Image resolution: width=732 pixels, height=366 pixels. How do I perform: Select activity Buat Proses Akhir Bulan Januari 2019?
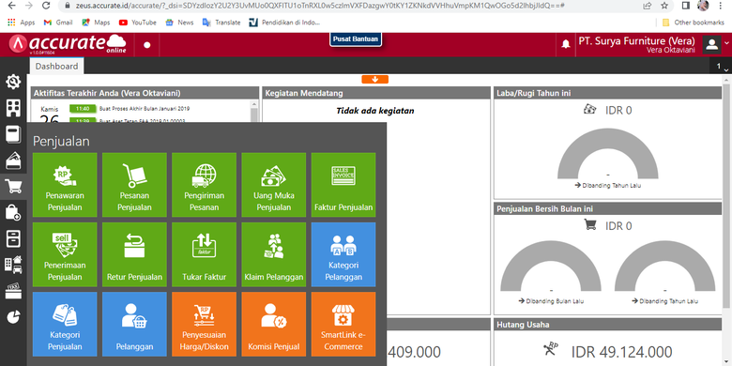(x=145, y=109)
